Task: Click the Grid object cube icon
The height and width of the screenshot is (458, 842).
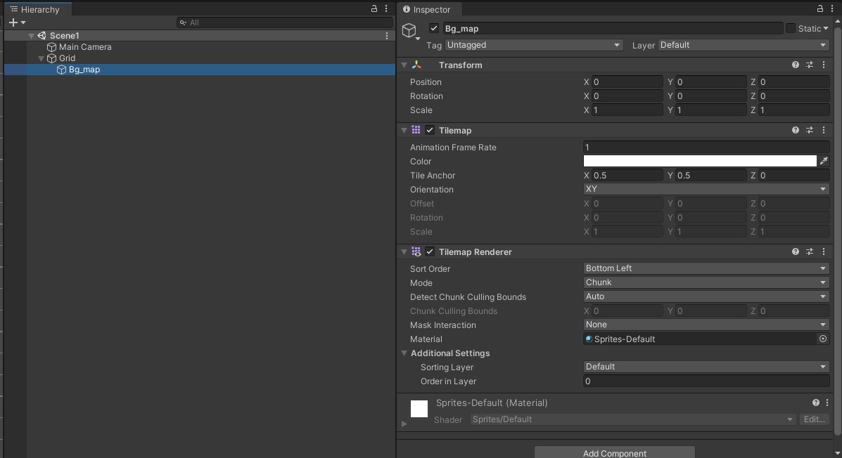Action: (x=51, y=58)
